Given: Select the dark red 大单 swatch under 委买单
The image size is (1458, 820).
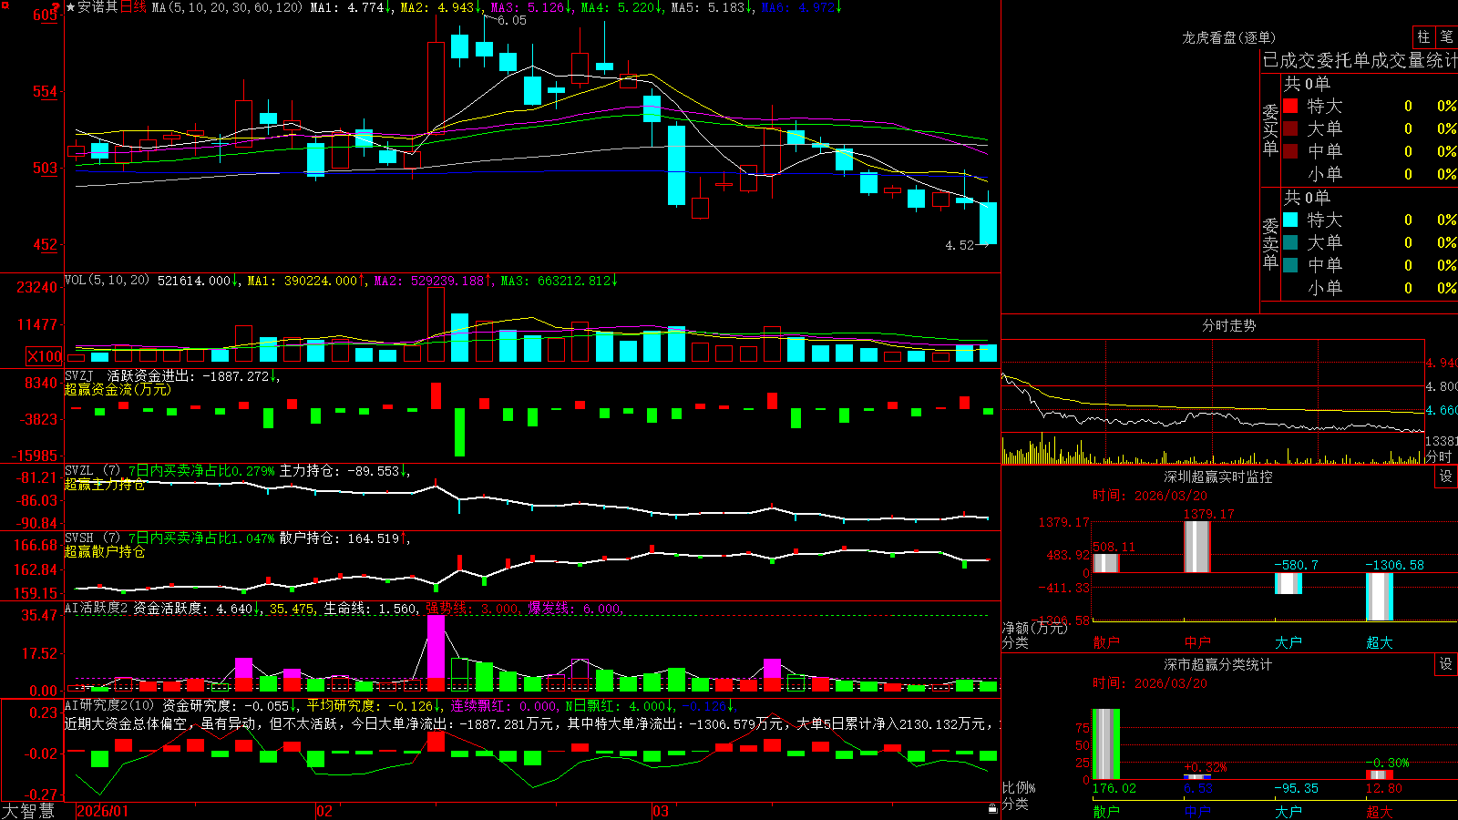Looking at the screenshot, I should tap(1290, 128).
